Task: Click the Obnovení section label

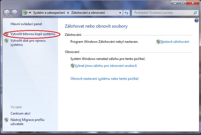Action: 72,52
